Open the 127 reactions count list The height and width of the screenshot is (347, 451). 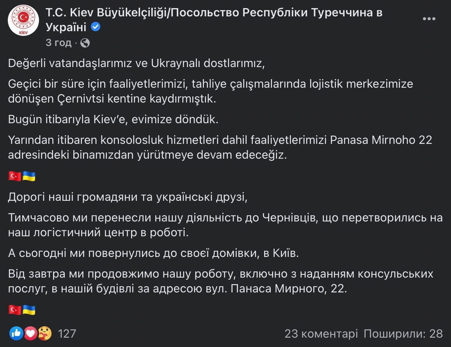67,334
